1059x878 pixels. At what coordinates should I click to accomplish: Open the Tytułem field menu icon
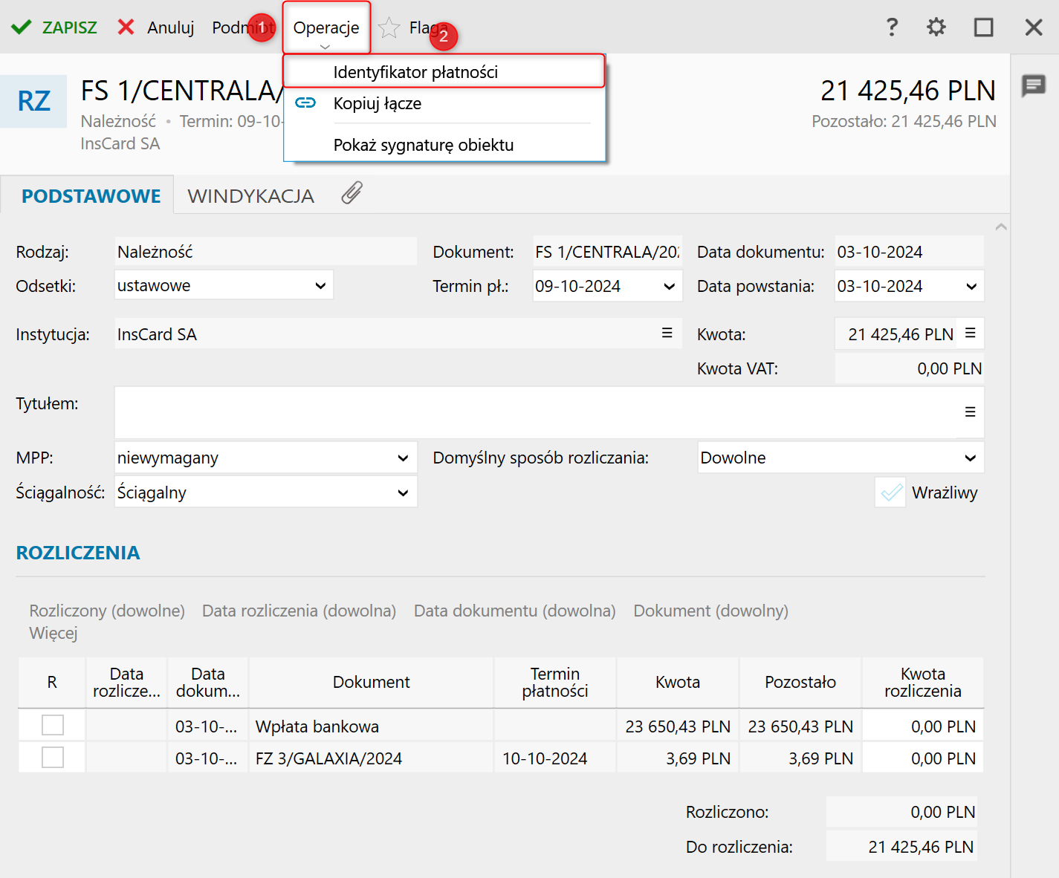point(970,412)
